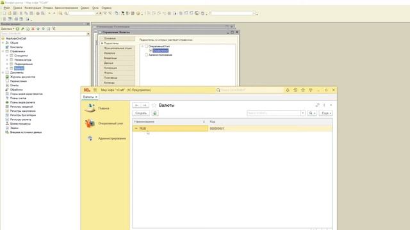Screen dimensions: 410x230
Task: Click the green copy icon next to Создать
Action: tap(155, 113)
